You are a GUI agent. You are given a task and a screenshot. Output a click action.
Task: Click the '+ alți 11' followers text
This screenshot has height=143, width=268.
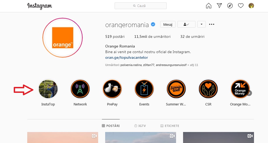coord(193,65)
